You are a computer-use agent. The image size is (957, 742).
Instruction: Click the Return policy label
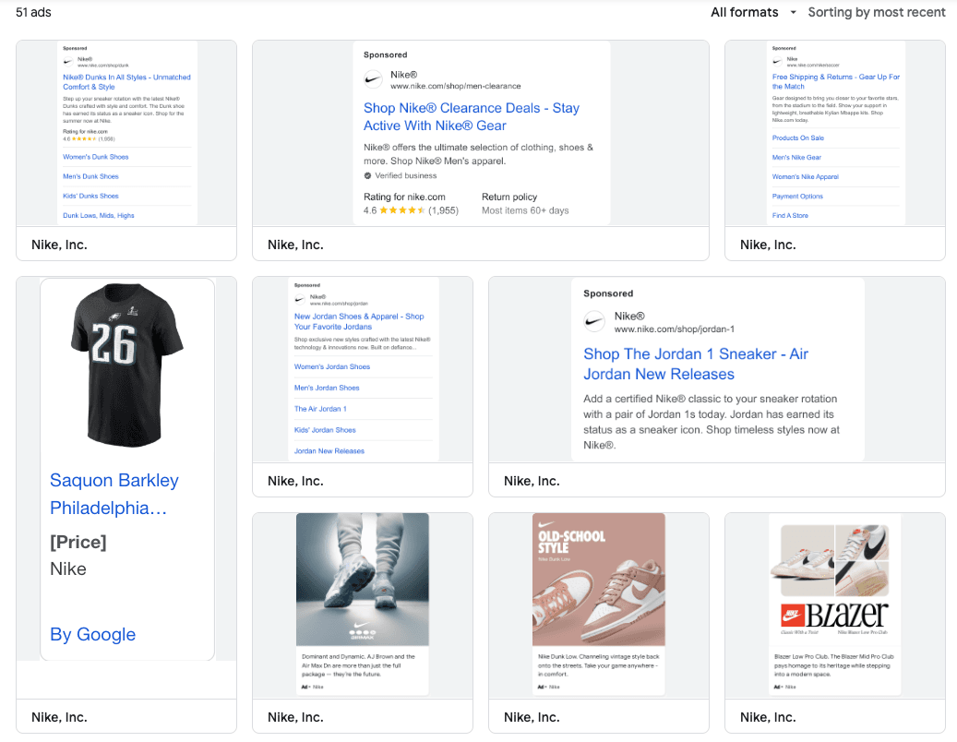click(509, 197)
